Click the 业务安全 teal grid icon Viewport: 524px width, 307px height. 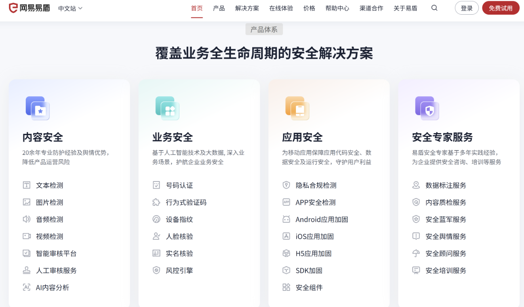(167, 108)
